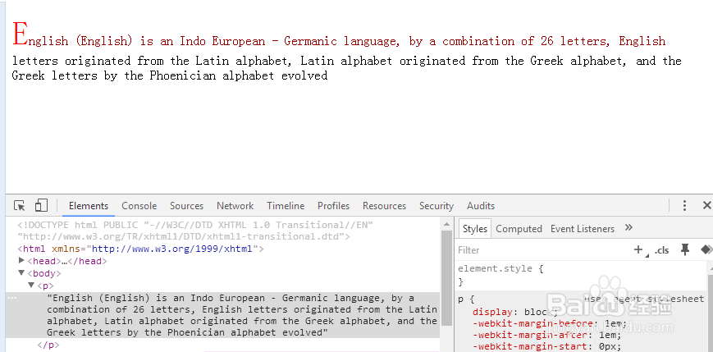Expand the head element node
Image resolution: width=713 pixels, height=352 pixels.
(x=21, y=261)
